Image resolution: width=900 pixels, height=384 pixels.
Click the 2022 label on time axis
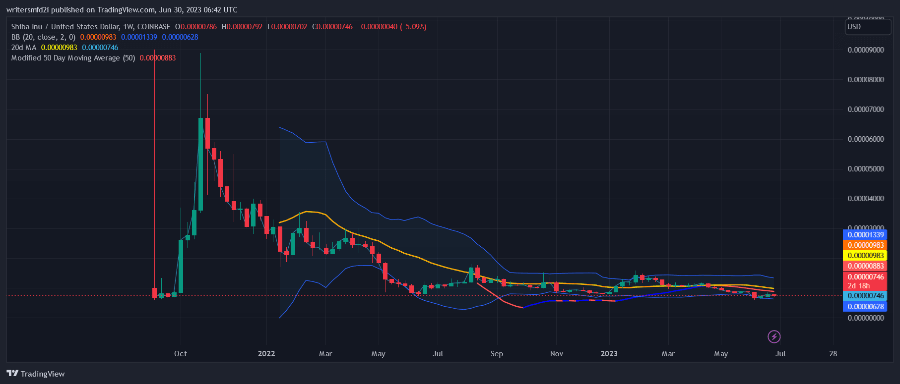(x=266, y=354)
